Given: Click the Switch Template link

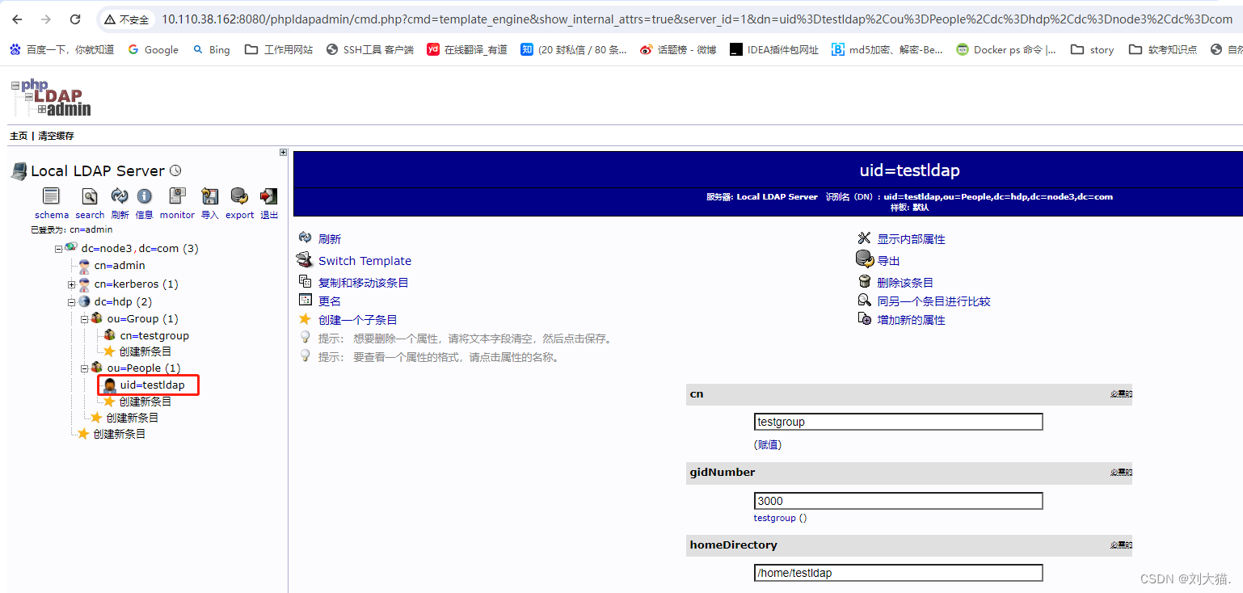Looking at the screenshot, I should pos(364,261).
